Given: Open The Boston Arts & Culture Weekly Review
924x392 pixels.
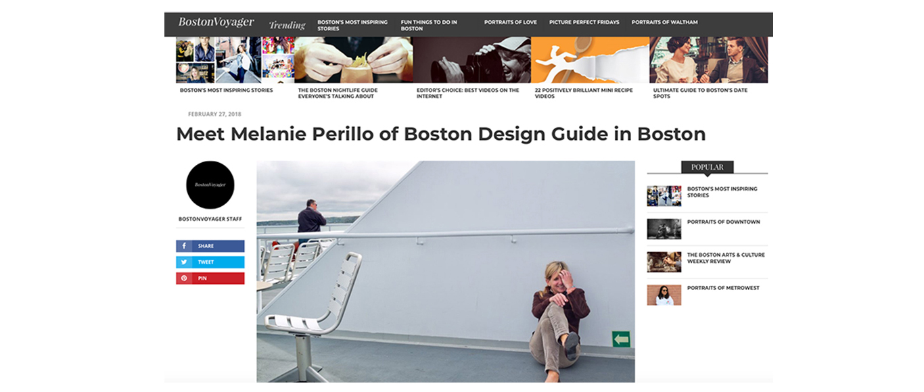Looking at the screenshot, I should [x=726, y=258].
